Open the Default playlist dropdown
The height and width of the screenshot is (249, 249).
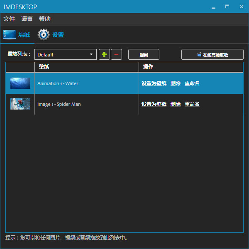66,54
